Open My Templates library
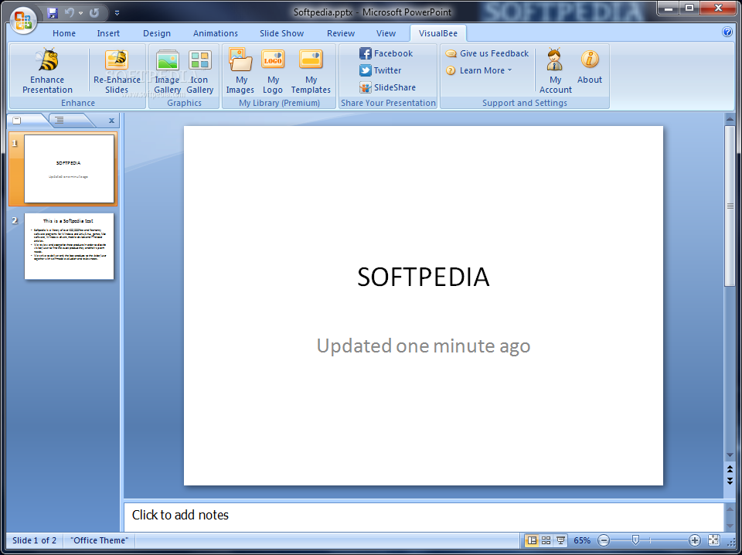742x555 pixels. coord(311,72)
